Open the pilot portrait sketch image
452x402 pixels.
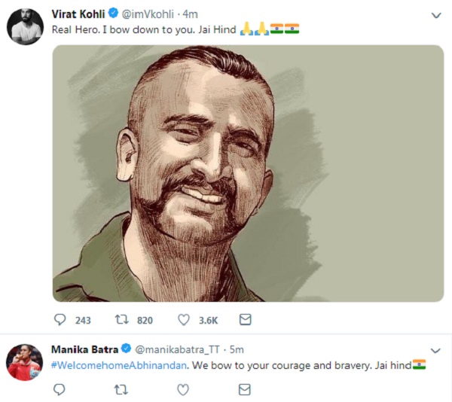point(248,173)
